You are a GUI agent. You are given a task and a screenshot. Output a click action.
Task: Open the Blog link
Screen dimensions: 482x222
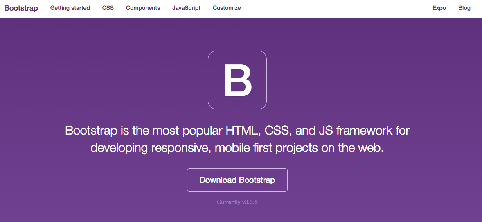(464, 8)
